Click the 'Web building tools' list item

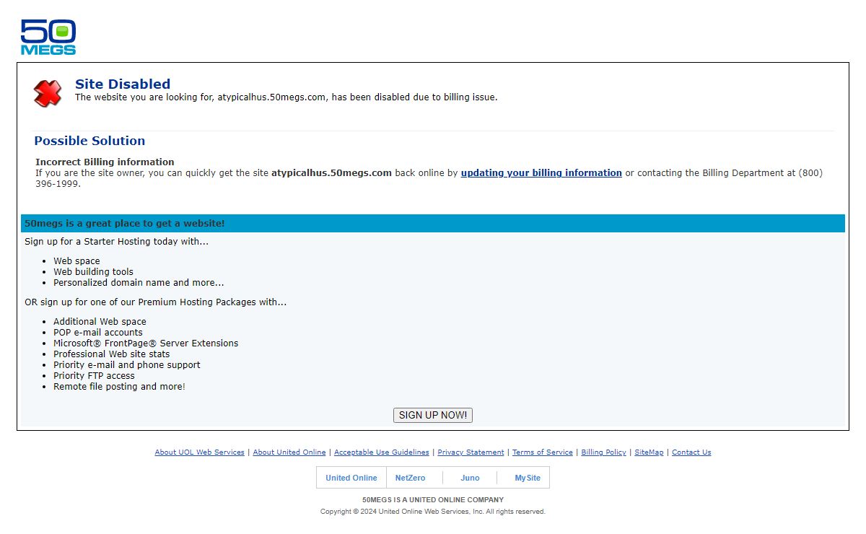pyautogui.click(x=93, y=272)
